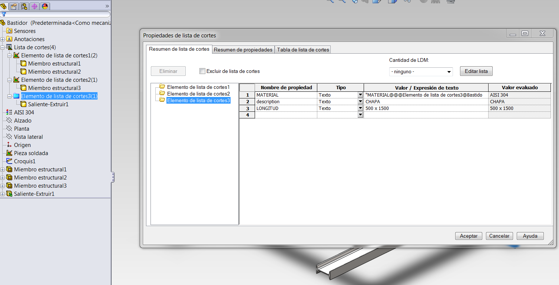This screenshot has width=559, height=285.
Task: Click the Croquis1 sketch icon
Action: click(10, 161)
